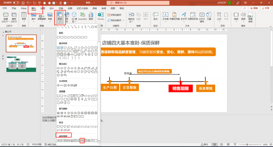This screenshot has height=147, width=273.
Task: Expand My Add-ins (我的加载项) dropdown arrow
Action: point(123,20)
